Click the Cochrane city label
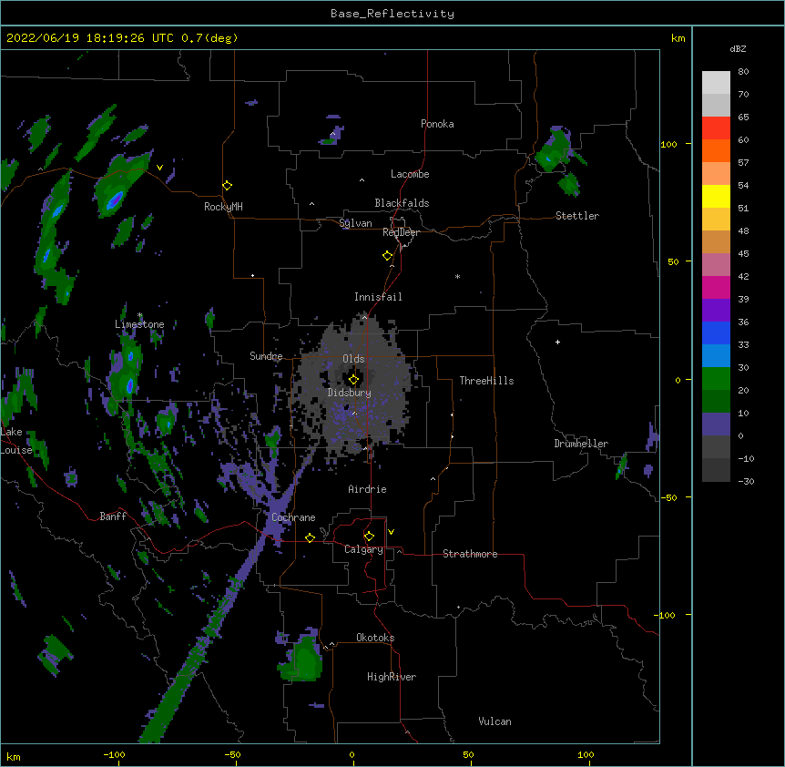 293,517
